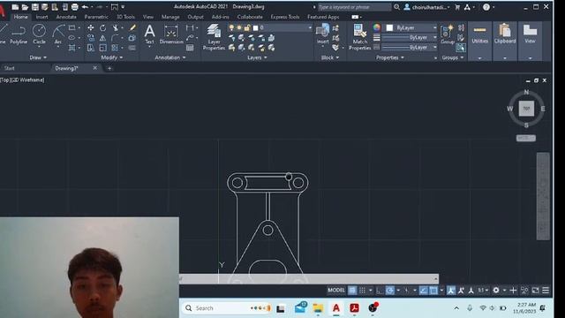Expand the Block panel
This screenshot has width=565, height=318.
pyautogui.click(x=330, y=57)
